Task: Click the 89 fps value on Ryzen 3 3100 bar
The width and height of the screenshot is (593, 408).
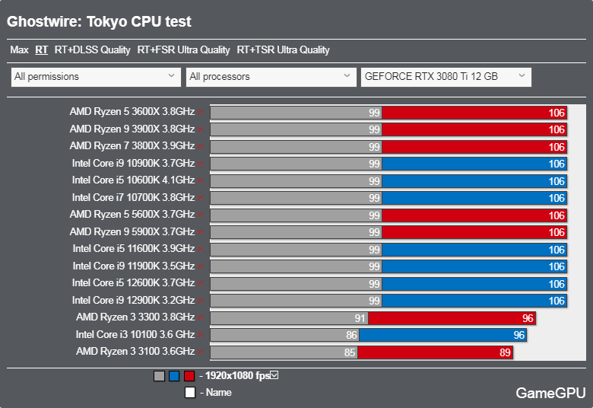Action: click(505, 352)
